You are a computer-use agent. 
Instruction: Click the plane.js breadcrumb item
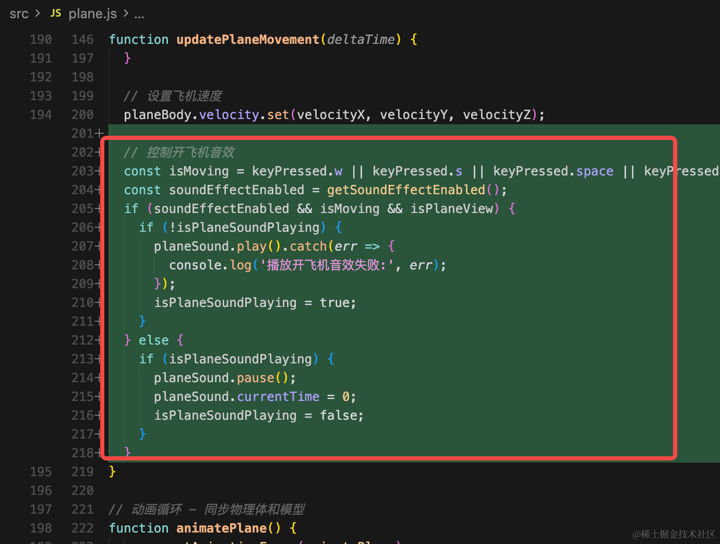pyautogui.click(x=92, y=14)
